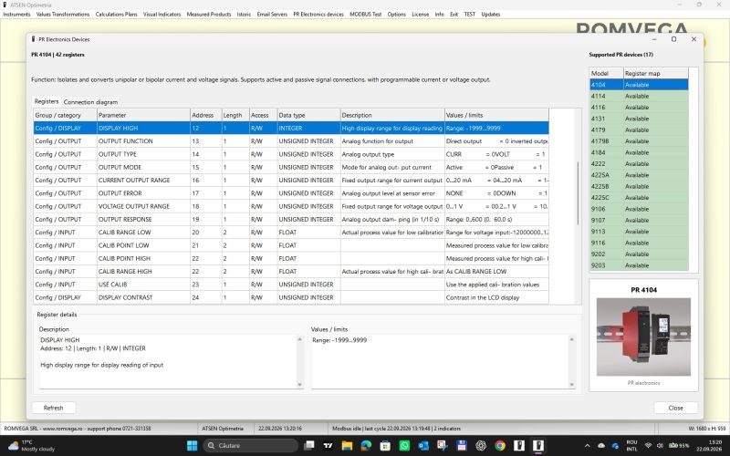Open ChatGPT from the taskbar
Viewport: 730px width, 456px height.
point(481,446)
